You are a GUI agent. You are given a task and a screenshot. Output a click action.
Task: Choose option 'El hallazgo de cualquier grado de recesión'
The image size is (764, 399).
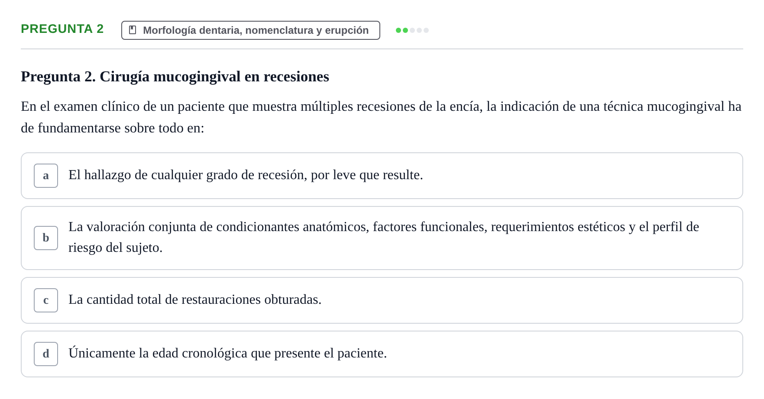tap(382, 176)
